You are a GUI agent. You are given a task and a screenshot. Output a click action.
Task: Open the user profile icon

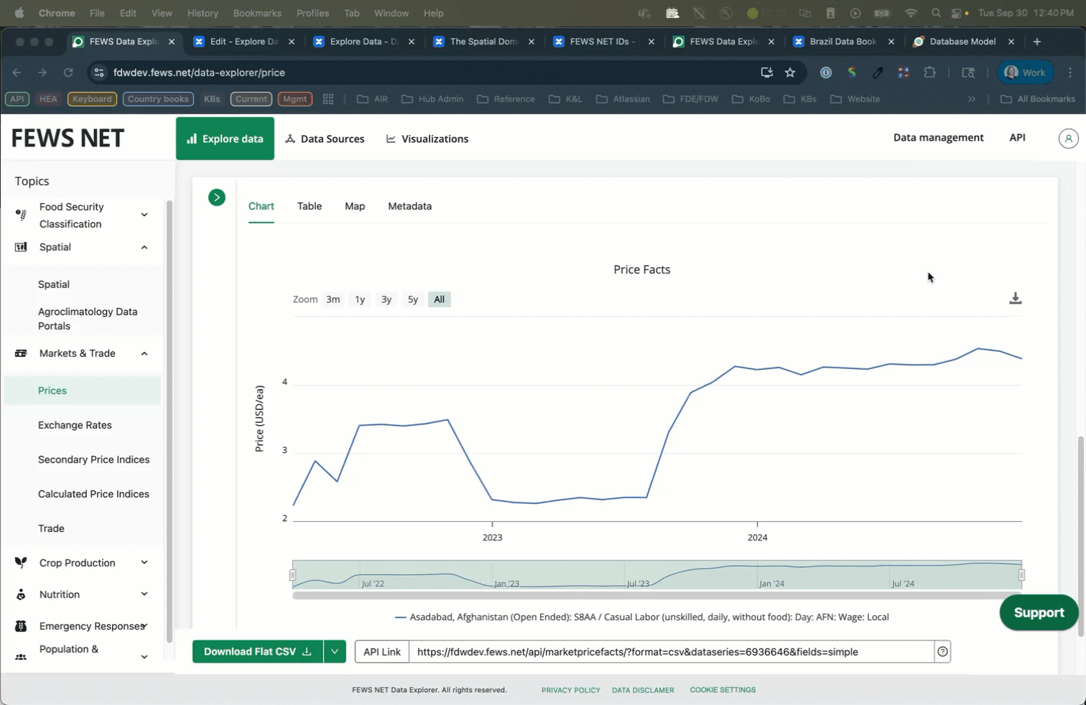[x=1068, y=139]
